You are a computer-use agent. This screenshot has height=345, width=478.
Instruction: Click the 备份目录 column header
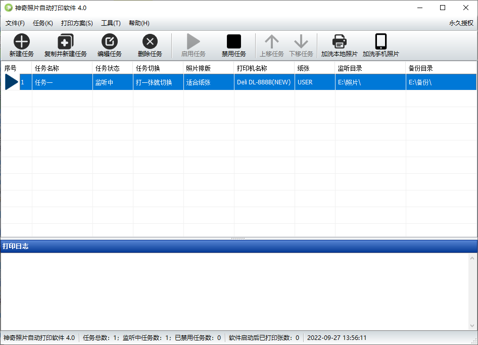tap(441, 68)
